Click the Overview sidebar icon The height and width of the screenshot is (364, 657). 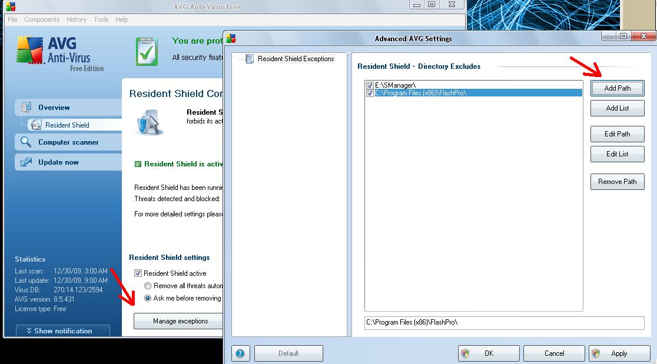click(26, 108)
